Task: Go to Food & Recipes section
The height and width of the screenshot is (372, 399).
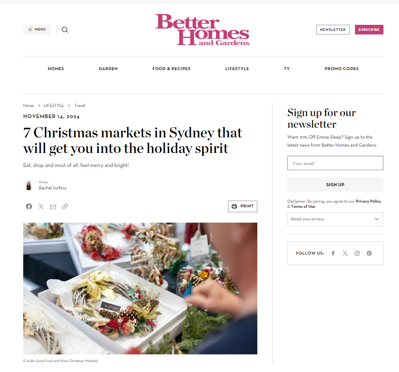Action: 171,68
